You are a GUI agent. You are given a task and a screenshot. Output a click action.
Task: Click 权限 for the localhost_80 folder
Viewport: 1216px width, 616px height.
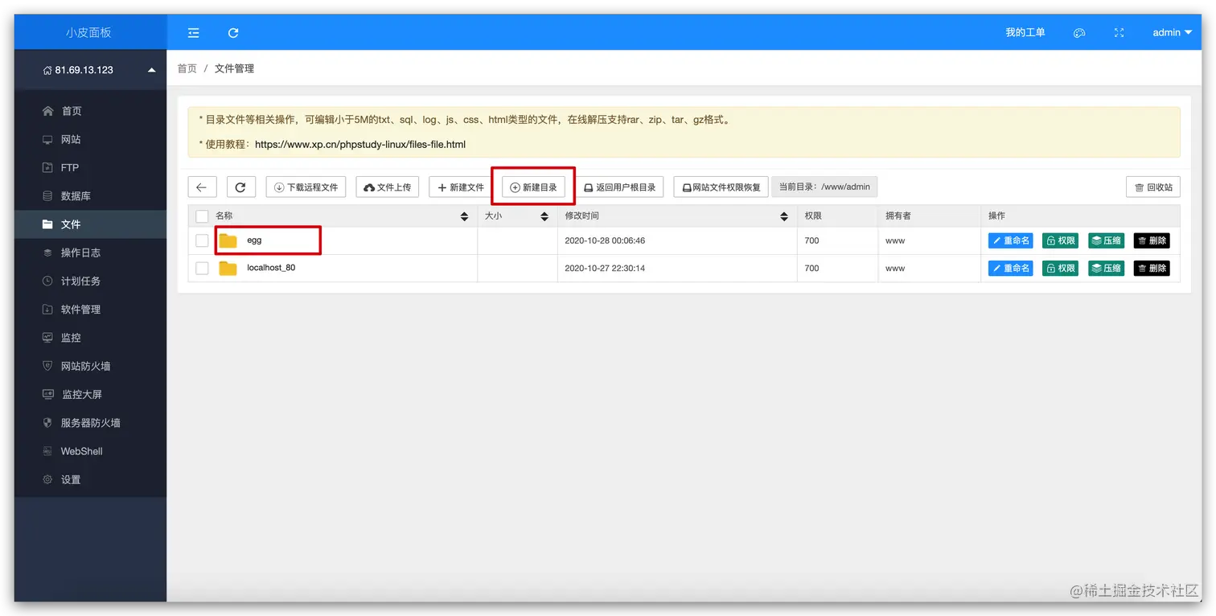coord(1060,268)
